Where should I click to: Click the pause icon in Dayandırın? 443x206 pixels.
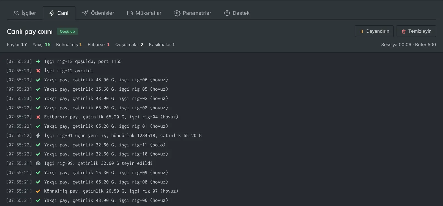362,32
